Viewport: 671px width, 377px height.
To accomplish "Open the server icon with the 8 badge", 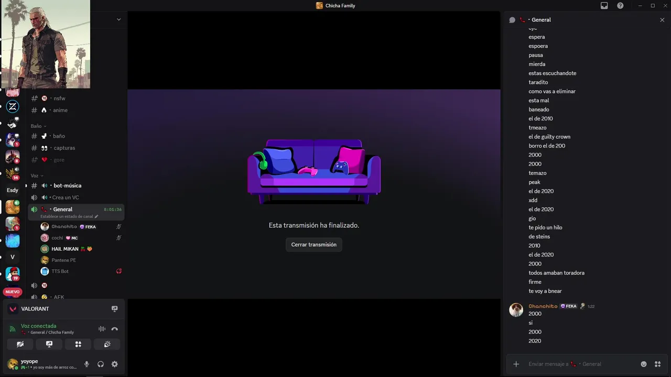I will pos(13,157).
